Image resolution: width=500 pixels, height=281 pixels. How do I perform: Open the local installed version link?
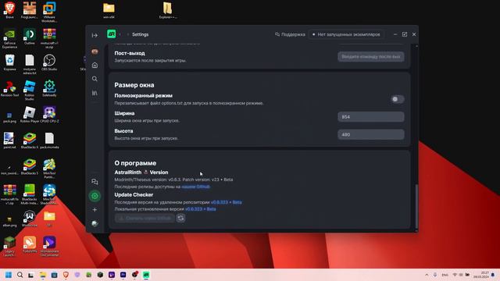(x=201, y=209)
